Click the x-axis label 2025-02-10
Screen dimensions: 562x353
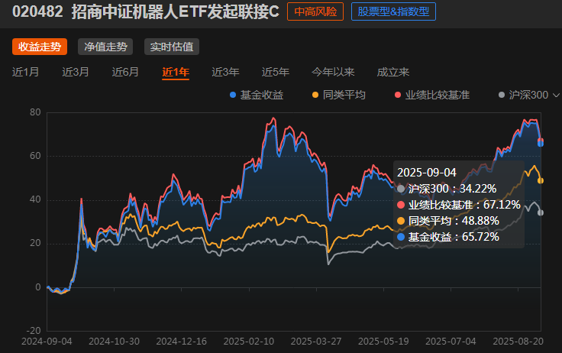(249, 342)
